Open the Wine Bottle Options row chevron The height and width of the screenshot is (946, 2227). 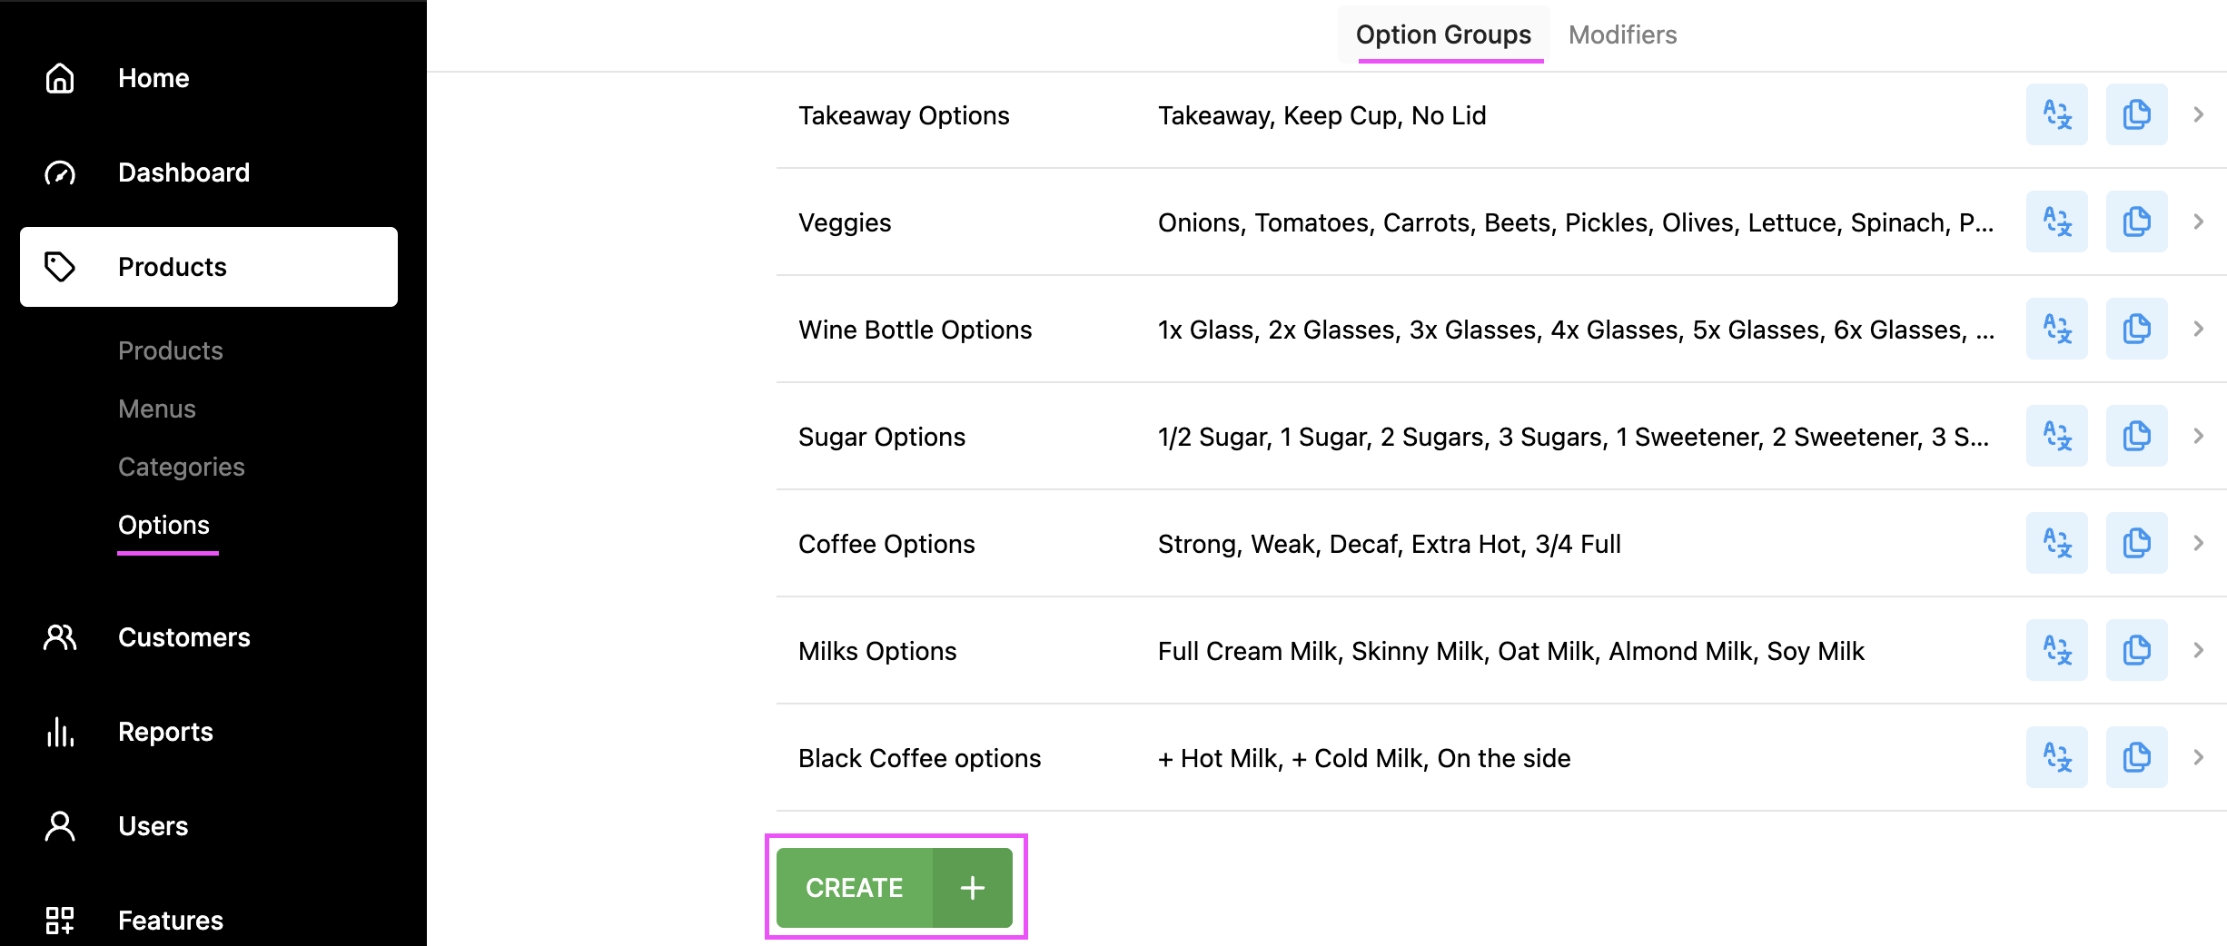coord(2199,329)
